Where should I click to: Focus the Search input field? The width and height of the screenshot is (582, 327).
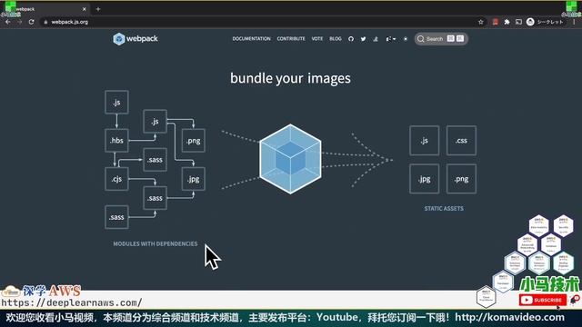click(x=441, y=39)
